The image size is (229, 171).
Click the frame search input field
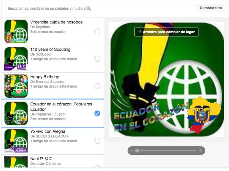49,9
